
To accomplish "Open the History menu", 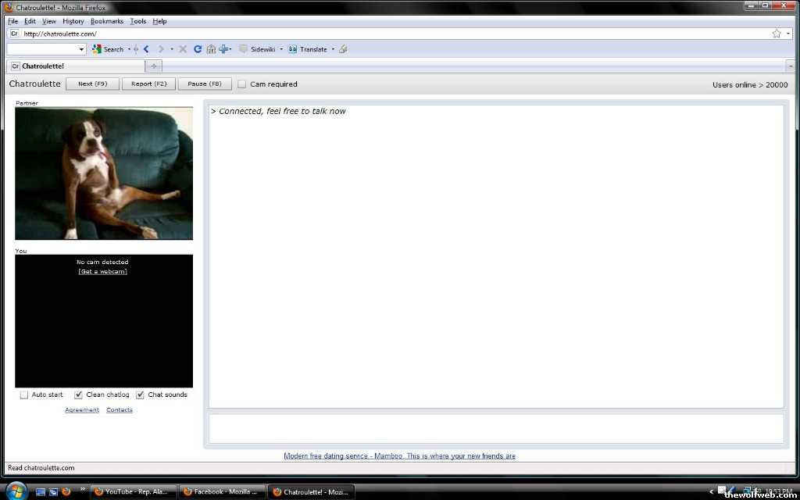I will [73, 21].
